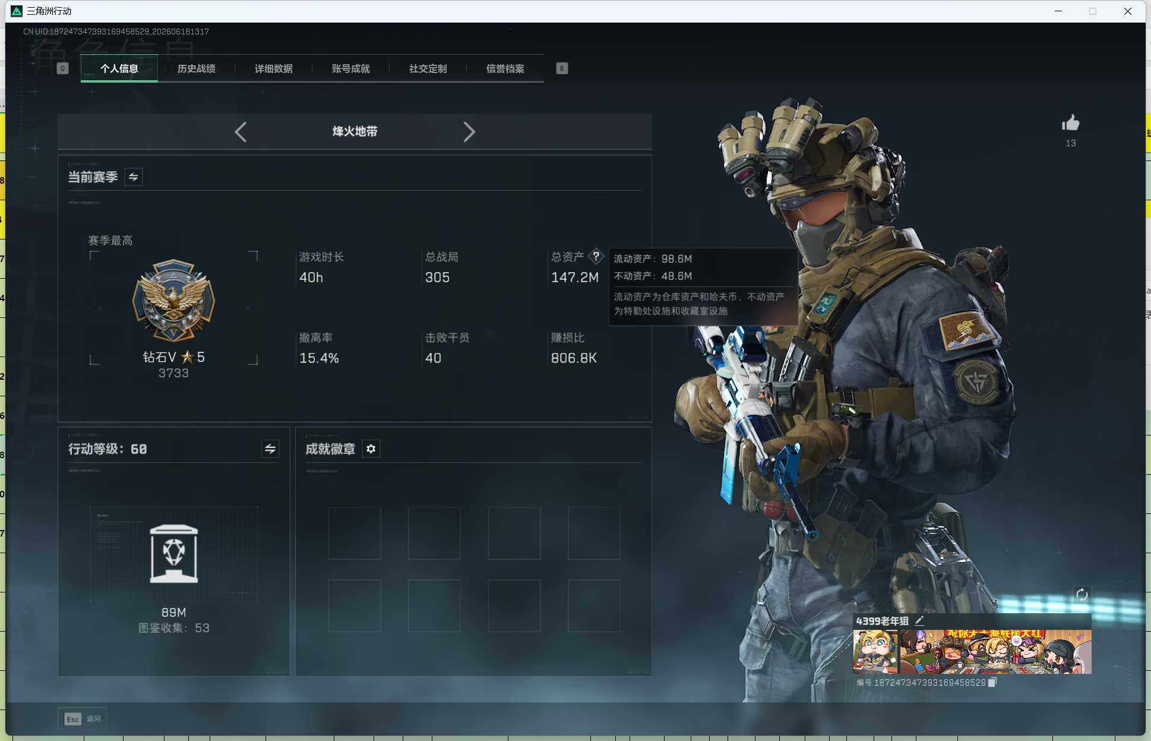Toggle the 当前赛季 season switch icon
The width and height of the screenshot is (1151, 741).
pyautogui.click(x=134, y=177)
